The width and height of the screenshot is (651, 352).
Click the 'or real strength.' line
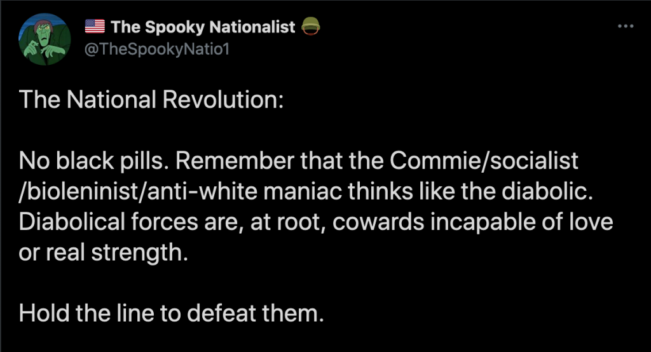[104, 253]
